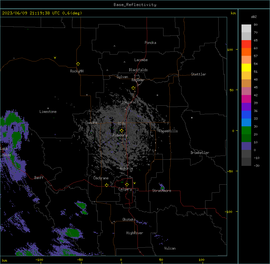
Task: Click the Base_Reflectivity title text
Action: [x=135, y=5]
